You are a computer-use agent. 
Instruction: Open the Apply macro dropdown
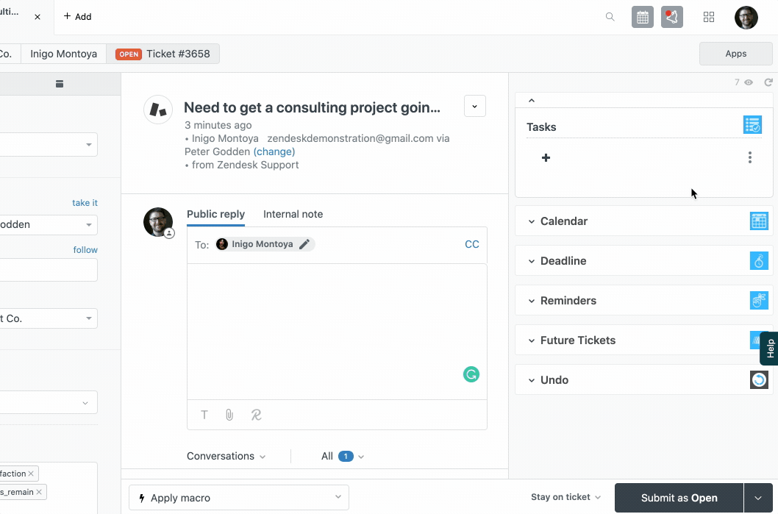(x=238, y=497)
